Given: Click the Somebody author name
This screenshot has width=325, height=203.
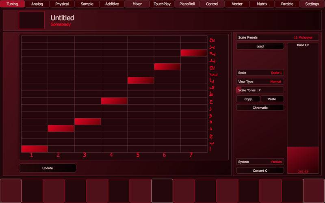Looking at the screenshot, I should coord(61,24).
